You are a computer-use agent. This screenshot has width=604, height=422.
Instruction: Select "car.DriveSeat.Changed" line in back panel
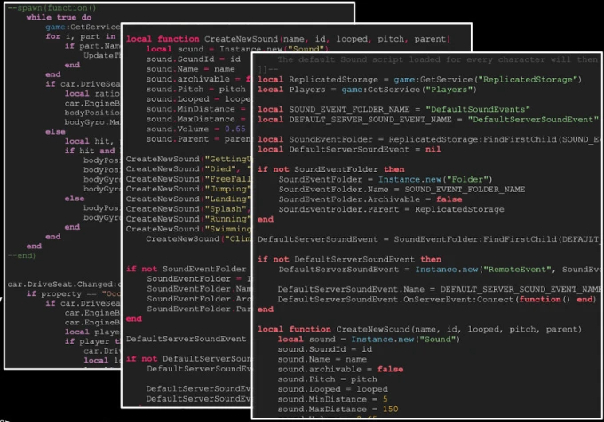tap(64, 284)
